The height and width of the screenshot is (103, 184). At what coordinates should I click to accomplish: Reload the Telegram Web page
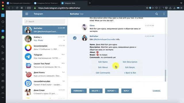tap(17, 8)
